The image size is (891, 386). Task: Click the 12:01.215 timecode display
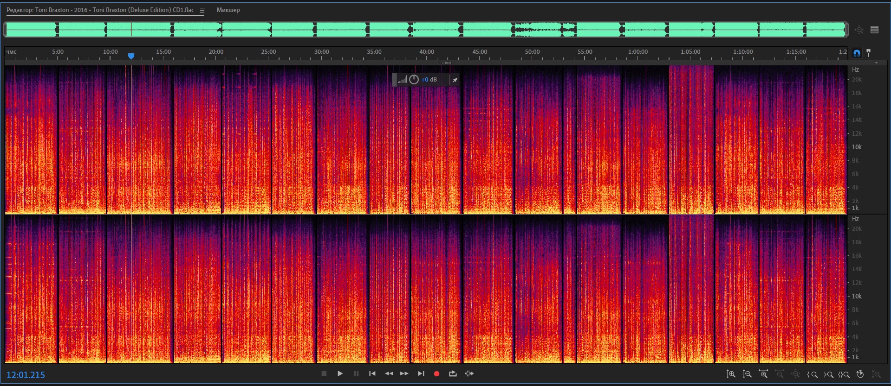[x=26, y=375]
